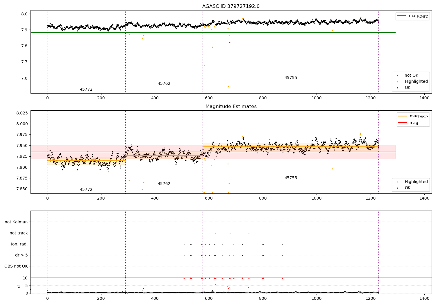Click obsid label 45762 in the AGASC plot
Viewport: 436px width, 305px height.
(x=164, y=84)
